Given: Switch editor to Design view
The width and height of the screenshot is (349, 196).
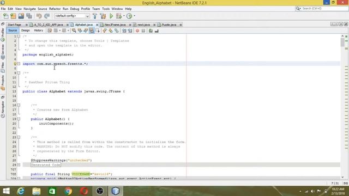Looking at the screenshot, I should pos(26,30).
